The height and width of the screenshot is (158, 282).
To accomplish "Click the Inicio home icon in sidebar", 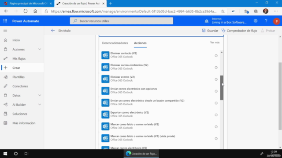I will click(6, 40).
